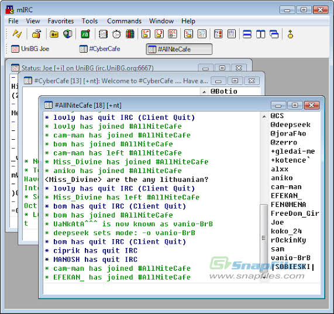Cascade windows using toolbar icon
The image size is (334, 314).
coord(274,34)
